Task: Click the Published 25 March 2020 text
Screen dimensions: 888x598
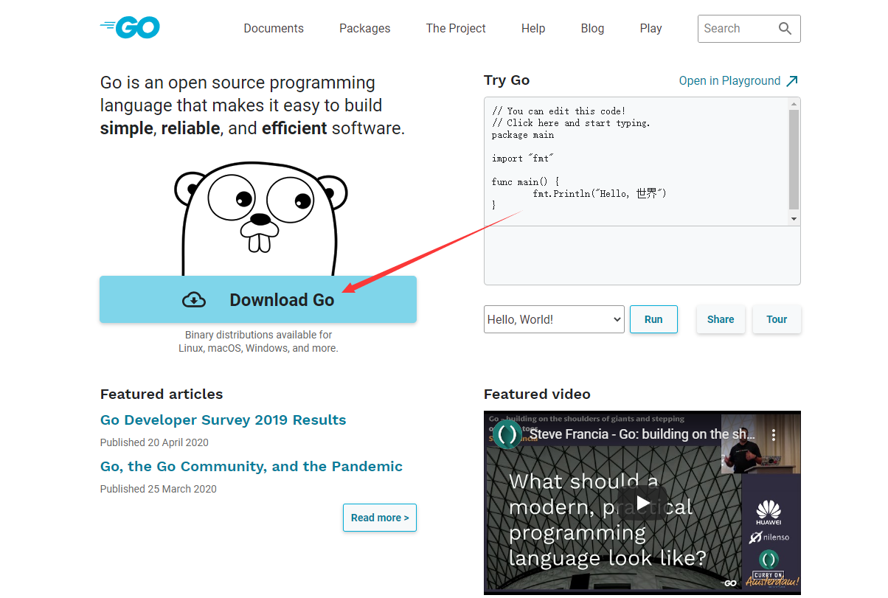Action: point(159,489)
